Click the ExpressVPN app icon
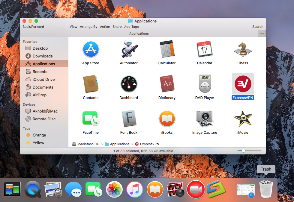Viewport: 294px width, 202px height. coord(243,84)
